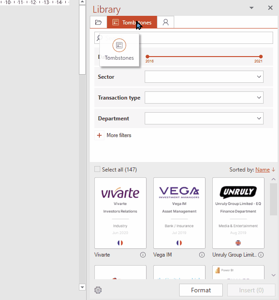This screenshot has width=279, height=300.
Task: Select the Vega IM tombstone thumbnail
Action: 179,213
